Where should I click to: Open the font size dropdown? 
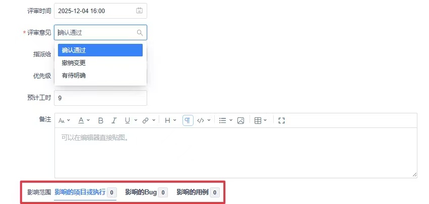tap(65, 120)
